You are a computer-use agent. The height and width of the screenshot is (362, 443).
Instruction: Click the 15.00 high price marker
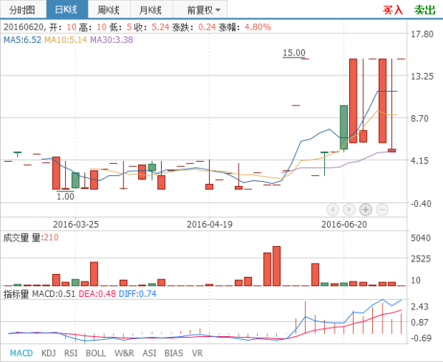click(x=294, y=53)
